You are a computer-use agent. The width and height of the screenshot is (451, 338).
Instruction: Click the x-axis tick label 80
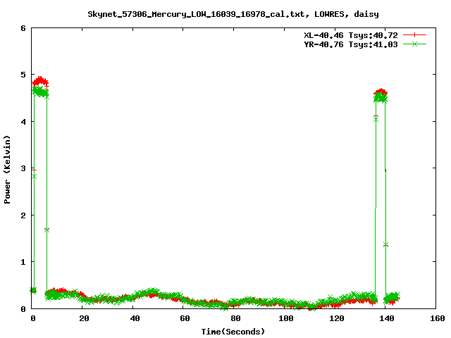click(235, 318)
